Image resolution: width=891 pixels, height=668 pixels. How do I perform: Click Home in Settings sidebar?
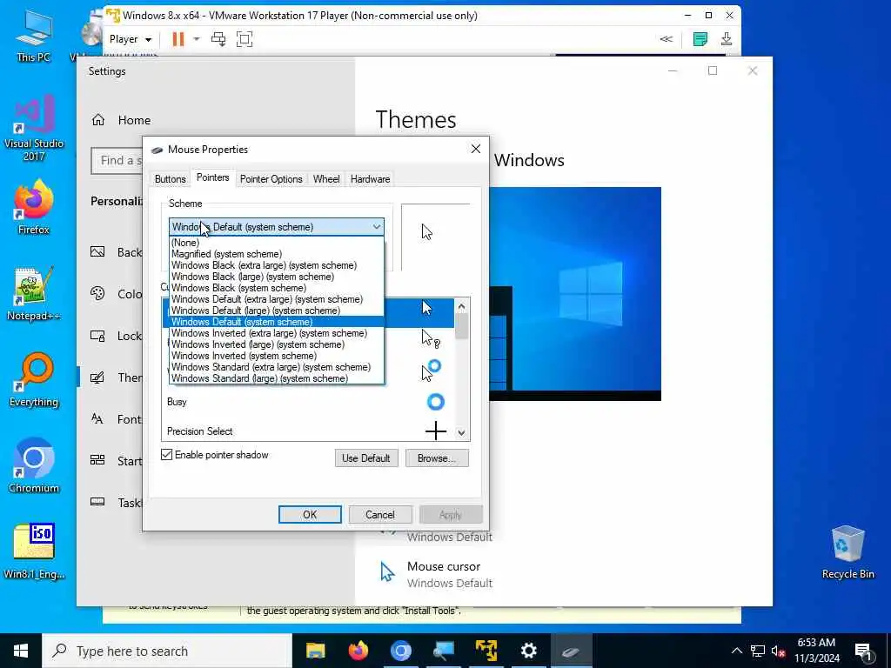tap(134, 120)
